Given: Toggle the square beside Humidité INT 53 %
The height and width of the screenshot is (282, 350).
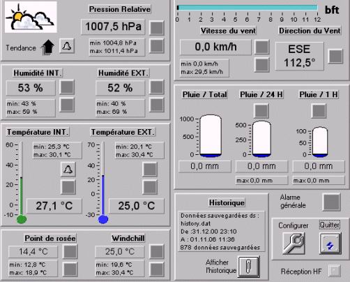Looking at the screenshot, I should (x=67, y=87).
